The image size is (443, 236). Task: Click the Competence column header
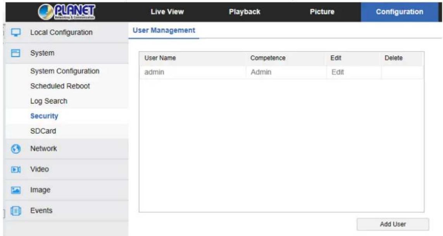tap(268, 58)
